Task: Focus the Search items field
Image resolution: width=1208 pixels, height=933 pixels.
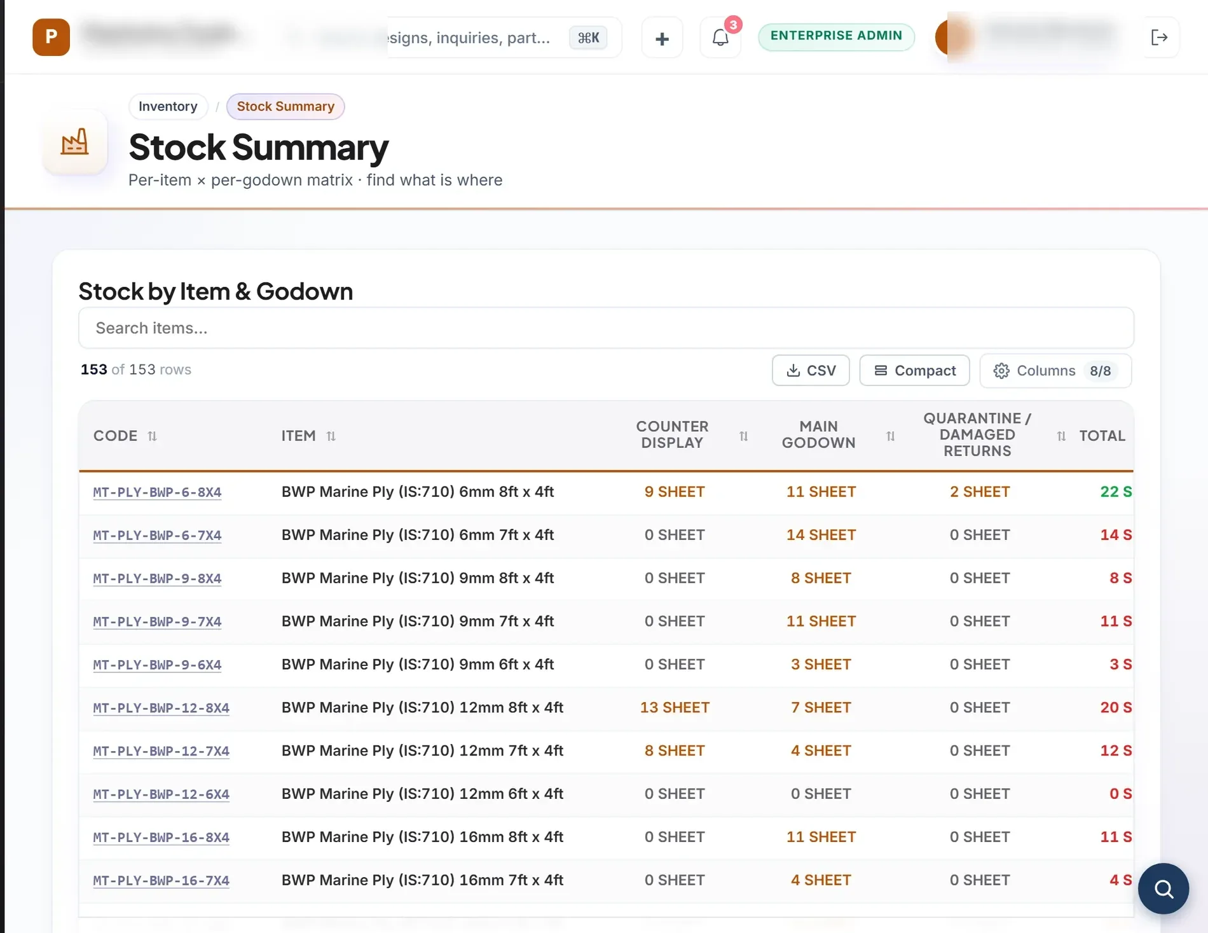Action: point(606,328)
